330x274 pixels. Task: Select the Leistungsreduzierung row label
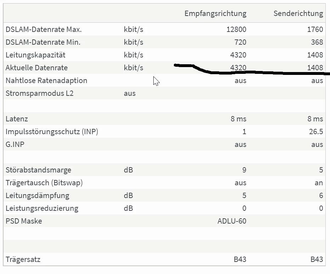coord(42,208)
